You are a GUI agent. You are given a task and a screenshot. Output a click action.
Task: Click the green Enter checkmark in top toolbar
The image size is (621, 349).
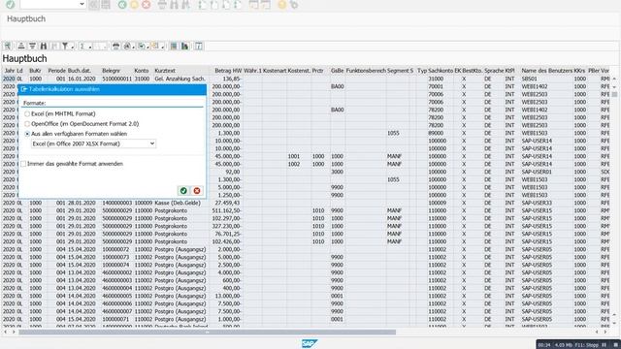tap(11, 4)
